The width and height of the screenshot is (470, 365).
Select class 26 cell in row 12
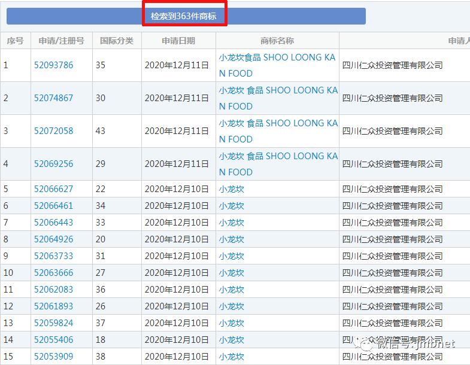tap(117, 306)
